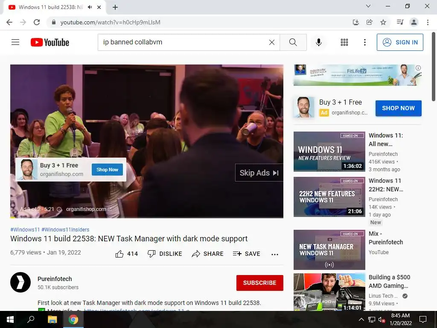Viewport: 437px width, 328px height.
Task: Open Chrome three-dot menu
Action: [428, 22]
